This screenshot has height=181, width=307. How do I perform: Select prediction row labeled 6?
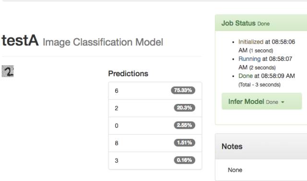(155, 90)
